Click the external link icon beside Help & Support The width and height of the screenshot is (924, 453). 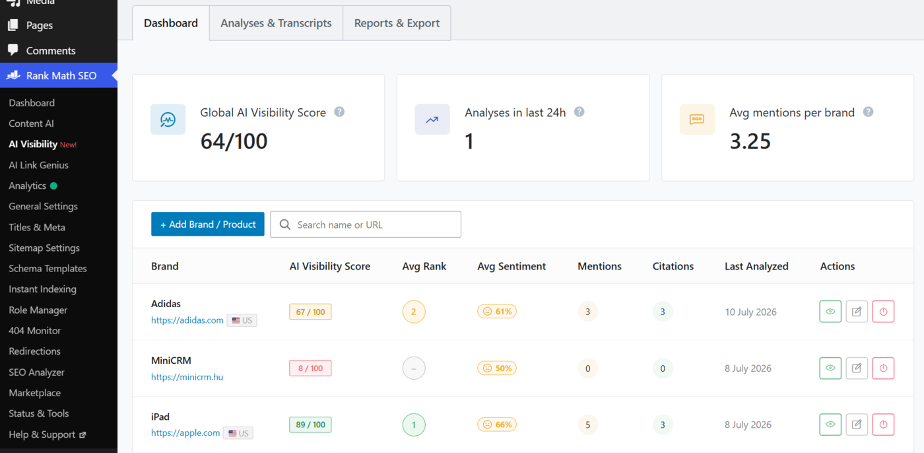point(82,435)
